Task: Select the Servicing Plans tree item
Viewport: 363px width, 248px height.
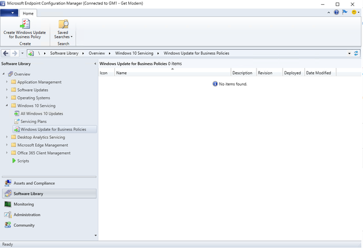Action: (x=33, y=121)
